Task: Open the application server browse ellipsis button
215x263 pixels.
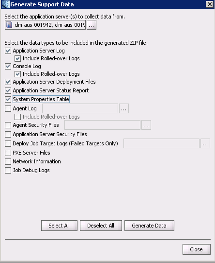Action: click(92, 25)
